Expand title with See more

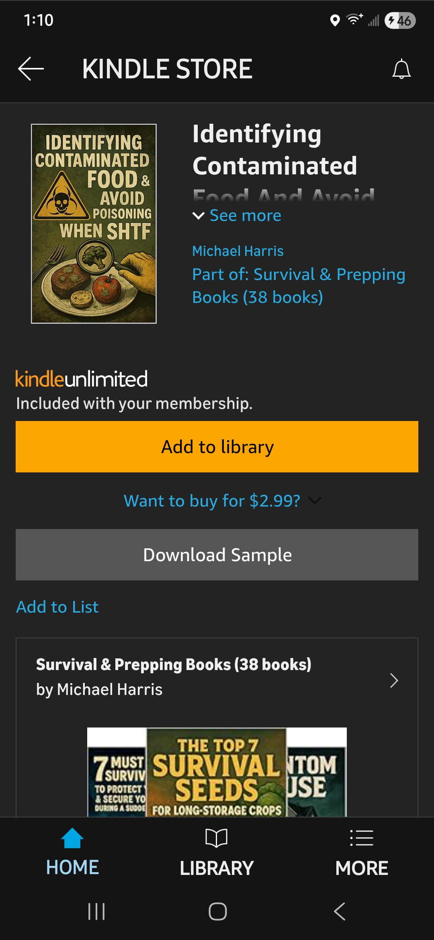pyautogui.click(x=237, y=216)
